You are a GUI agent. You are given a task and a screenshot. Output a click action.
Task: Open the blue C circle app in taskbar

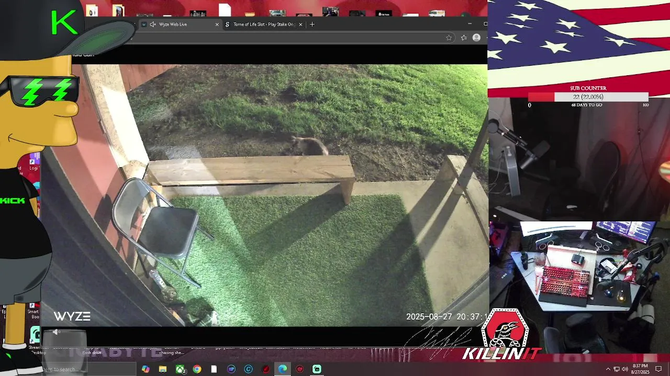pyautogui.click(x=248, y=369)
